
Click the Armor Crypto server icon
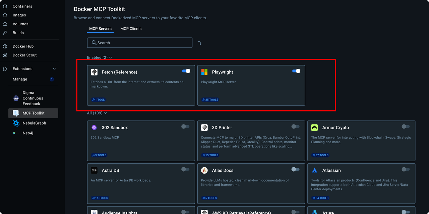(x=314, y=128)
